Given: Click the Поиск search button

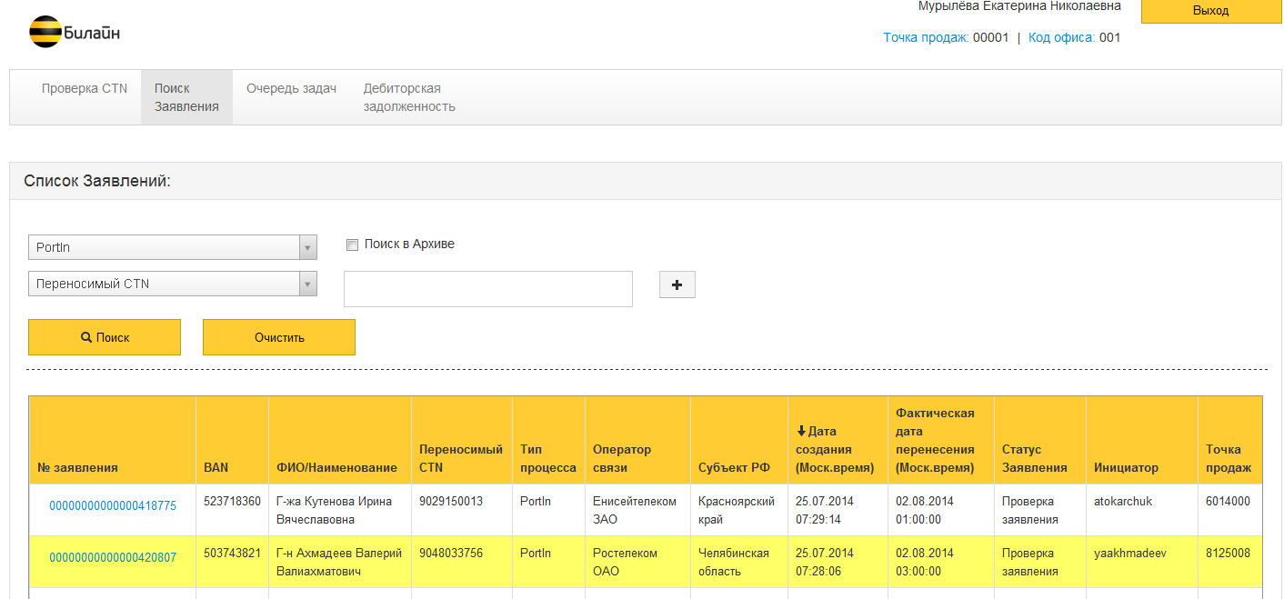Looking at the screenshot, I should [105, 337].
